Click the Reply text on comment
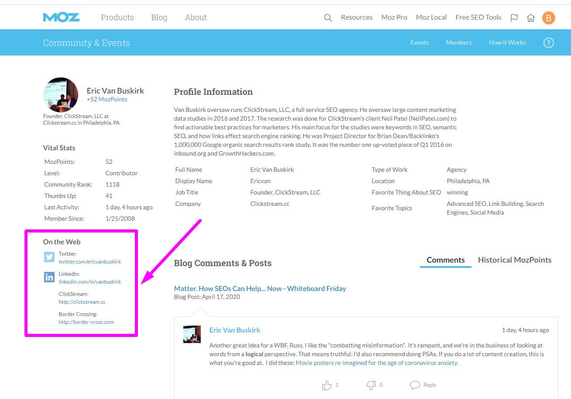 pyautogui.click(x=430, y=385)
